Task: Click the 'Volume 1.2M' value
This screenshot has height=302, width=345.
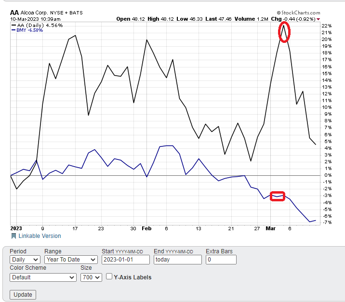Action: [251, 19]
